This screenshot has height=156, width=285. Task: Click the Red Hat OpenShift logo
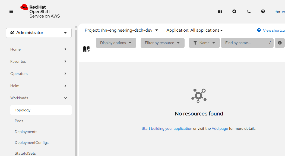click(x=40, y=11)
